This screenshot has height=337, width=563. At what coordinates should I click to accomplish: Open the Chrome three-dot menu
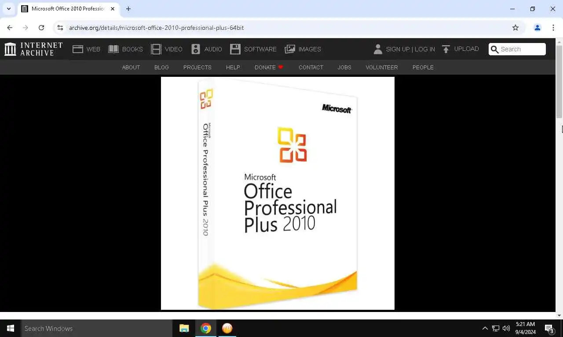[553, 28]
